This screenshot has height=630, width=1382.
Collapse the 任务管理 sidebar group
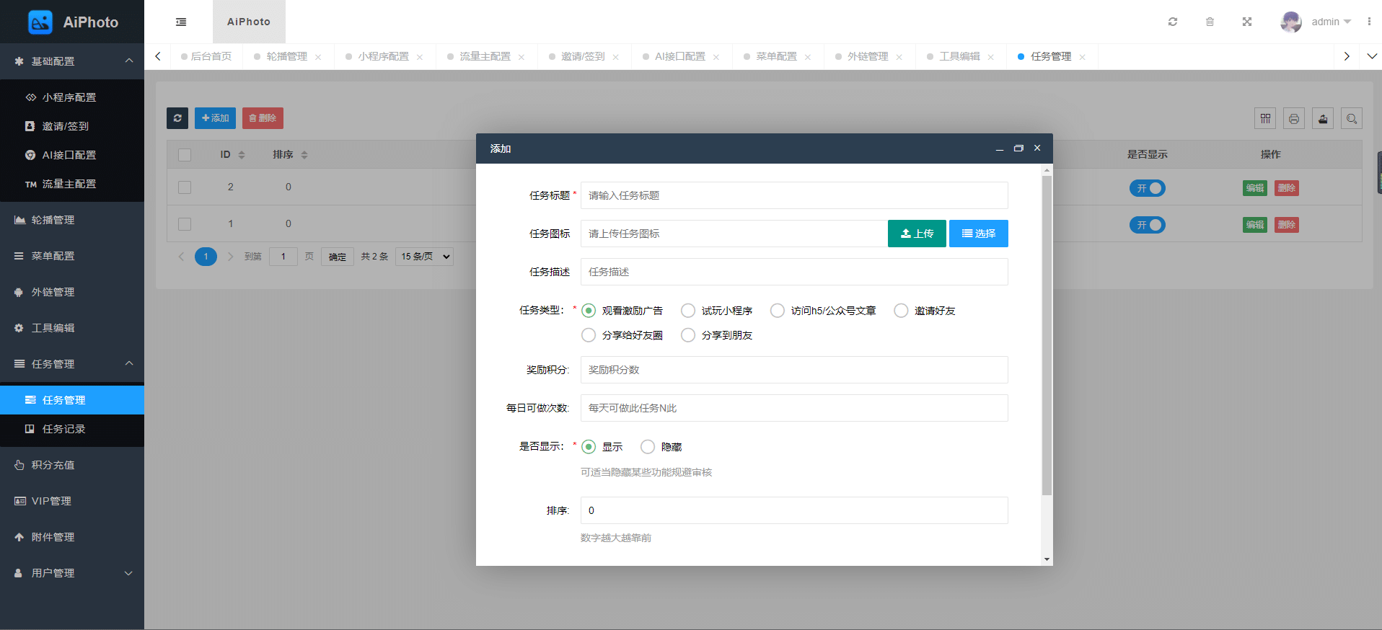(72, 364)
